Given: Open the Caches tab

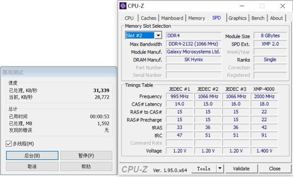Looking at the screenshot, I should click(x=148, y=18).
